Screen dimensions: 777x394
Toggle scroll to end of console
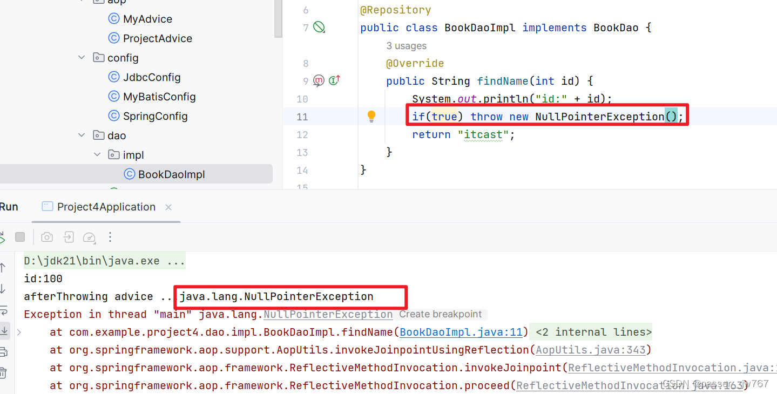3,330
